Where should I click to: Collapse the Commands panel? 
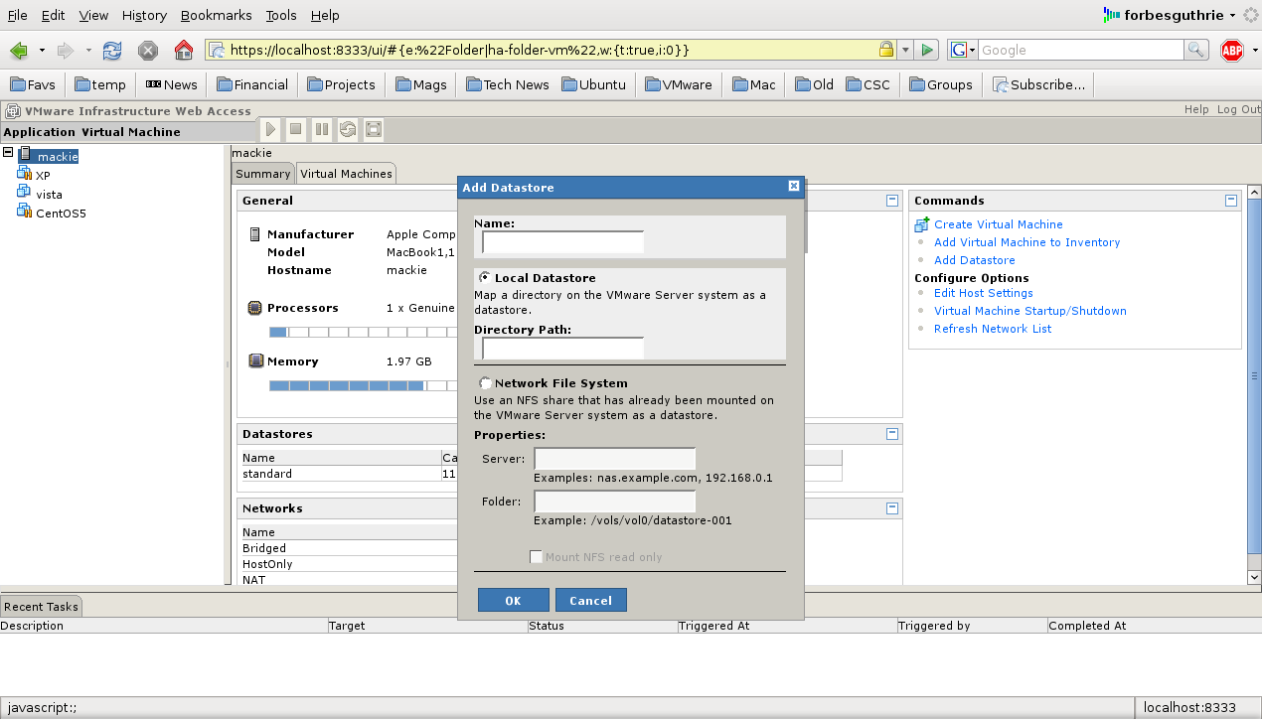1231,201
